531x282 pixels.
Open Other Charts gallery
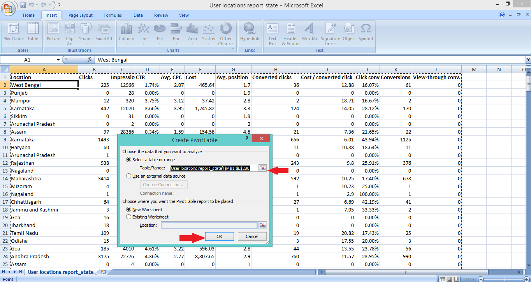(226, 34)
